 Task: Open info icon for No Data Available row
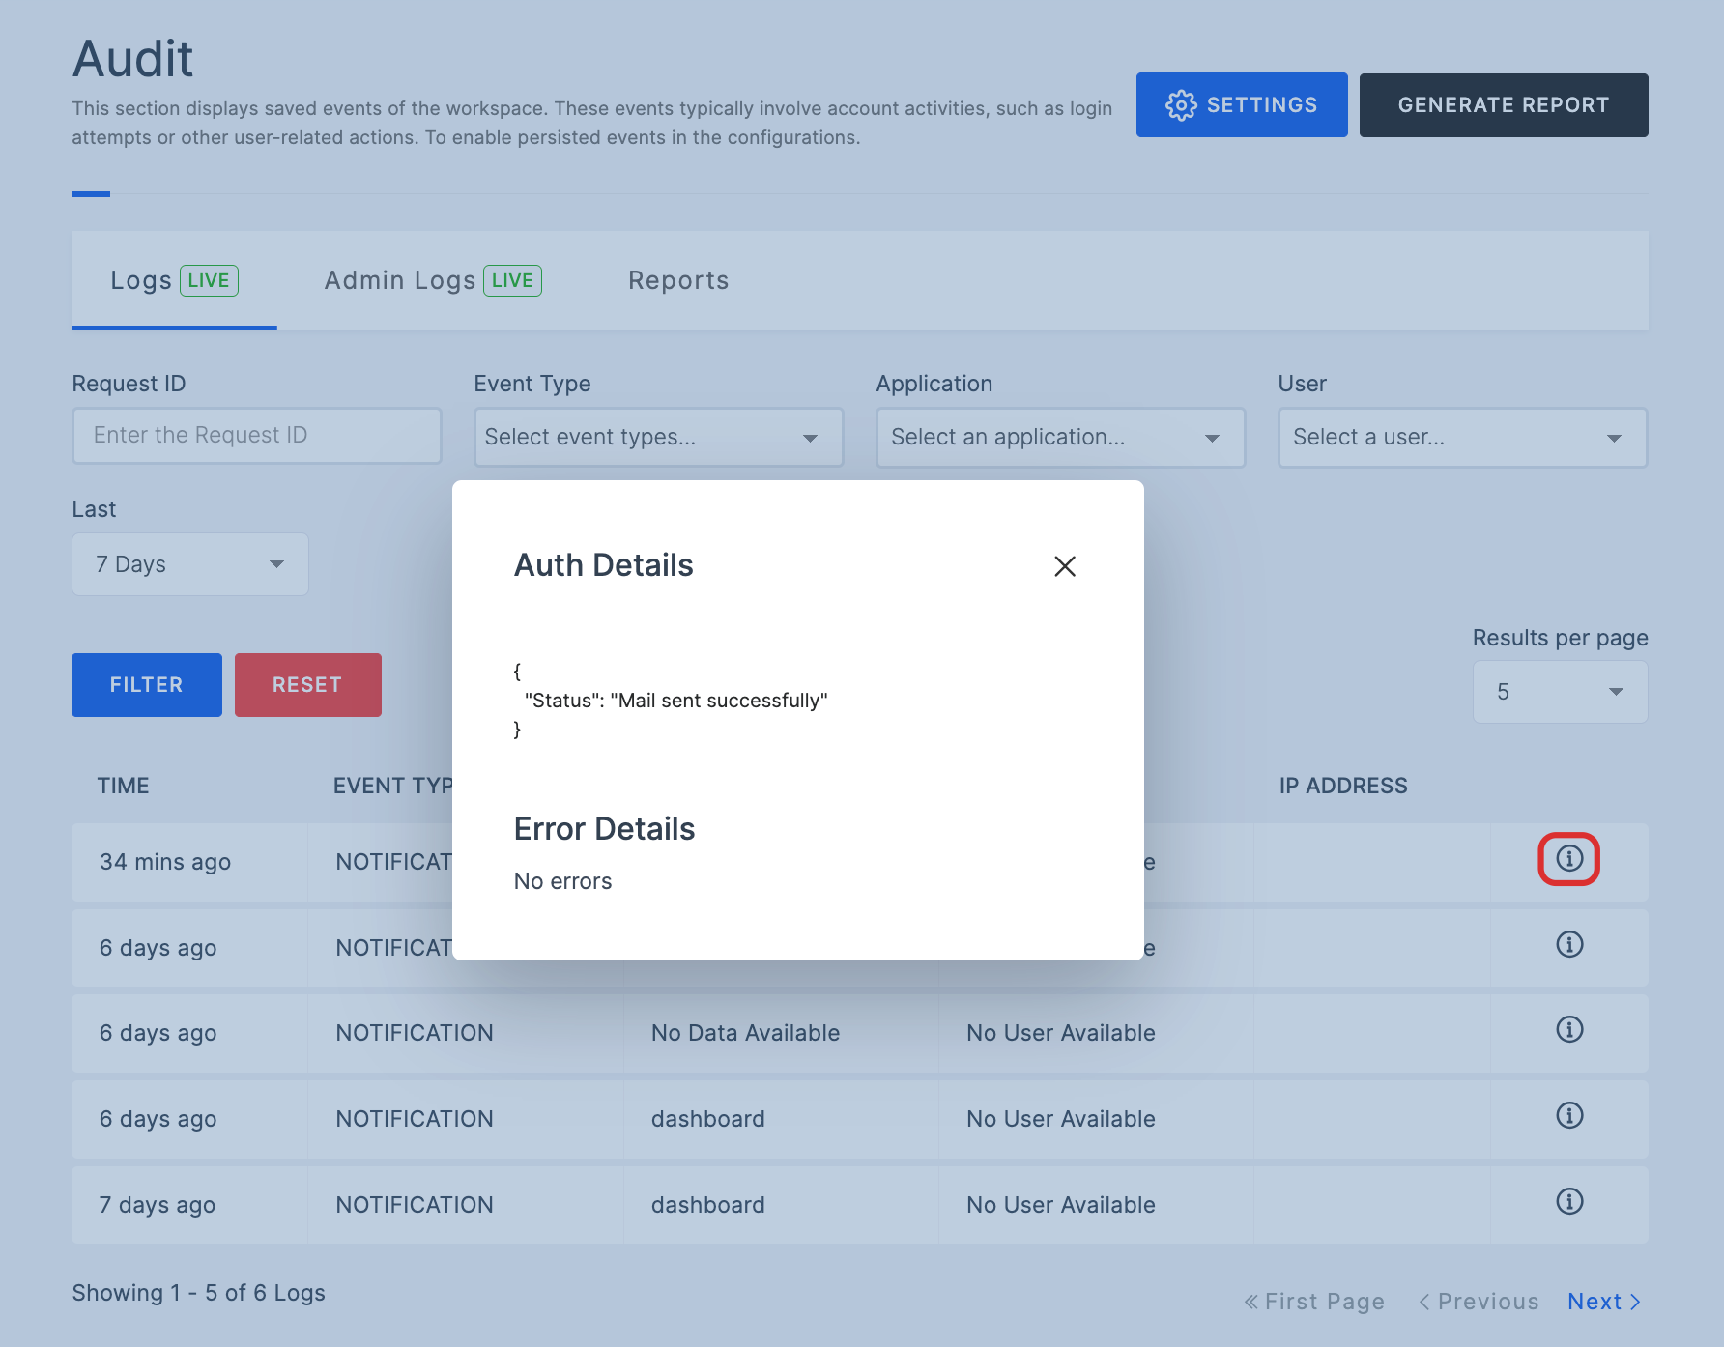[1569, 1029]
